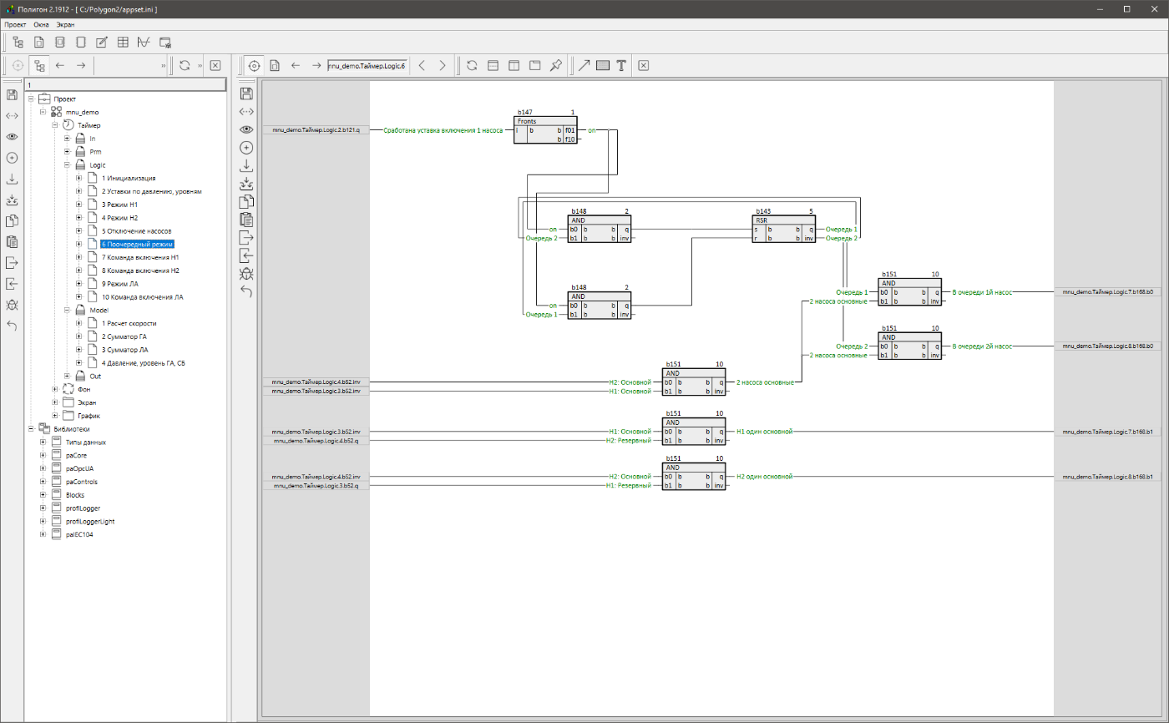1169x723 pixels.
Task: Click the table grid icon in top toolbar
Action: 123,42
